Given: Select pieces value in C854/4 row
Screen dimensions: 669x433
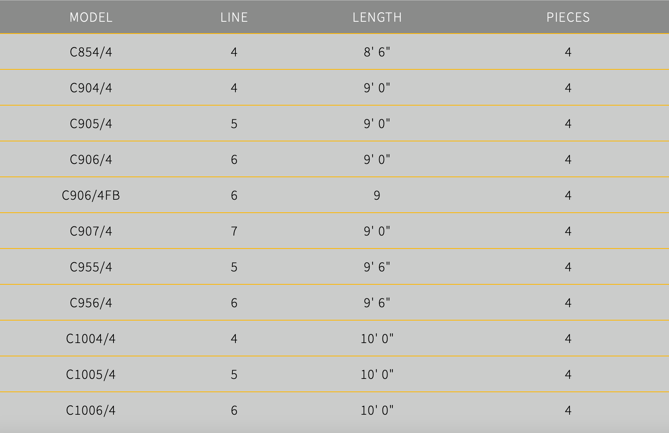Looking at the screenshot, I should click(x=568, y=52).
